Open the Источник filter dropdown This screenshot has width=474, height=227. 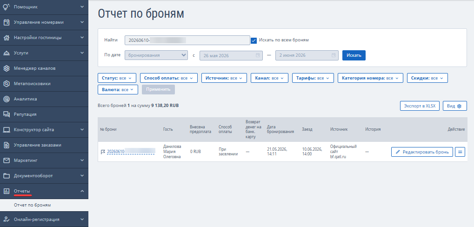tap(224, 78)
